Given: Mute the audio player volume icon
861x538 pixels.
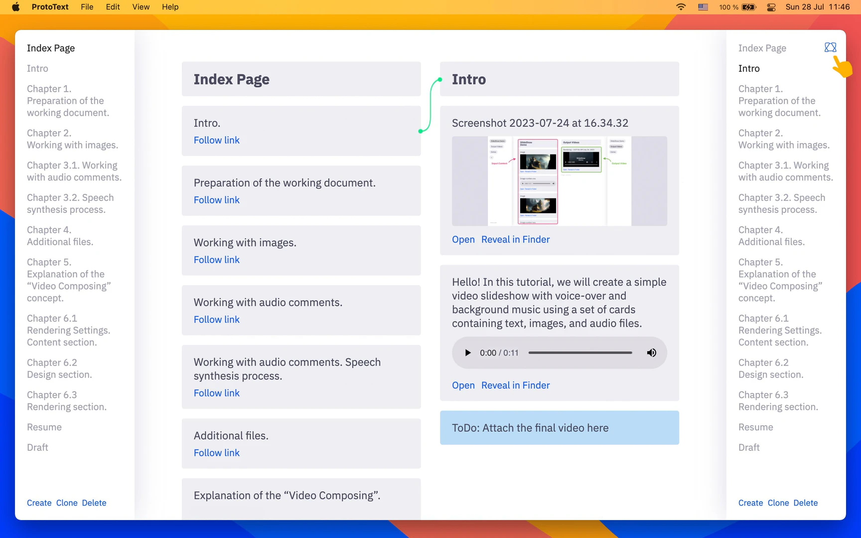Looking at the screenshot, I should click(651, 353).
